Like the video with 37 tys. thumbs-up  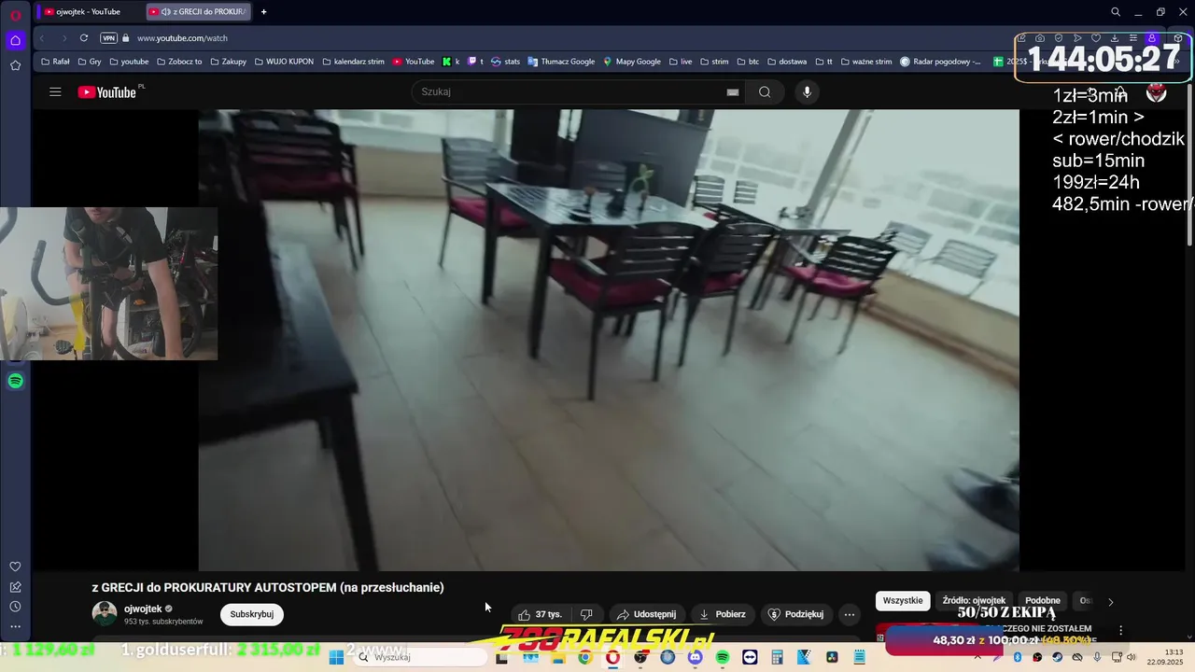point(540,614)
